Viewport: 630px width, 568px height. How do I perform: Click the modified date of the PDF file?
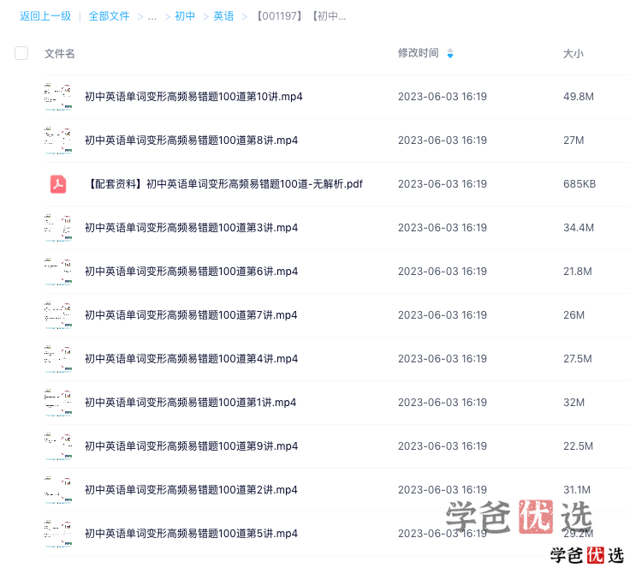(x=443, y=184)
